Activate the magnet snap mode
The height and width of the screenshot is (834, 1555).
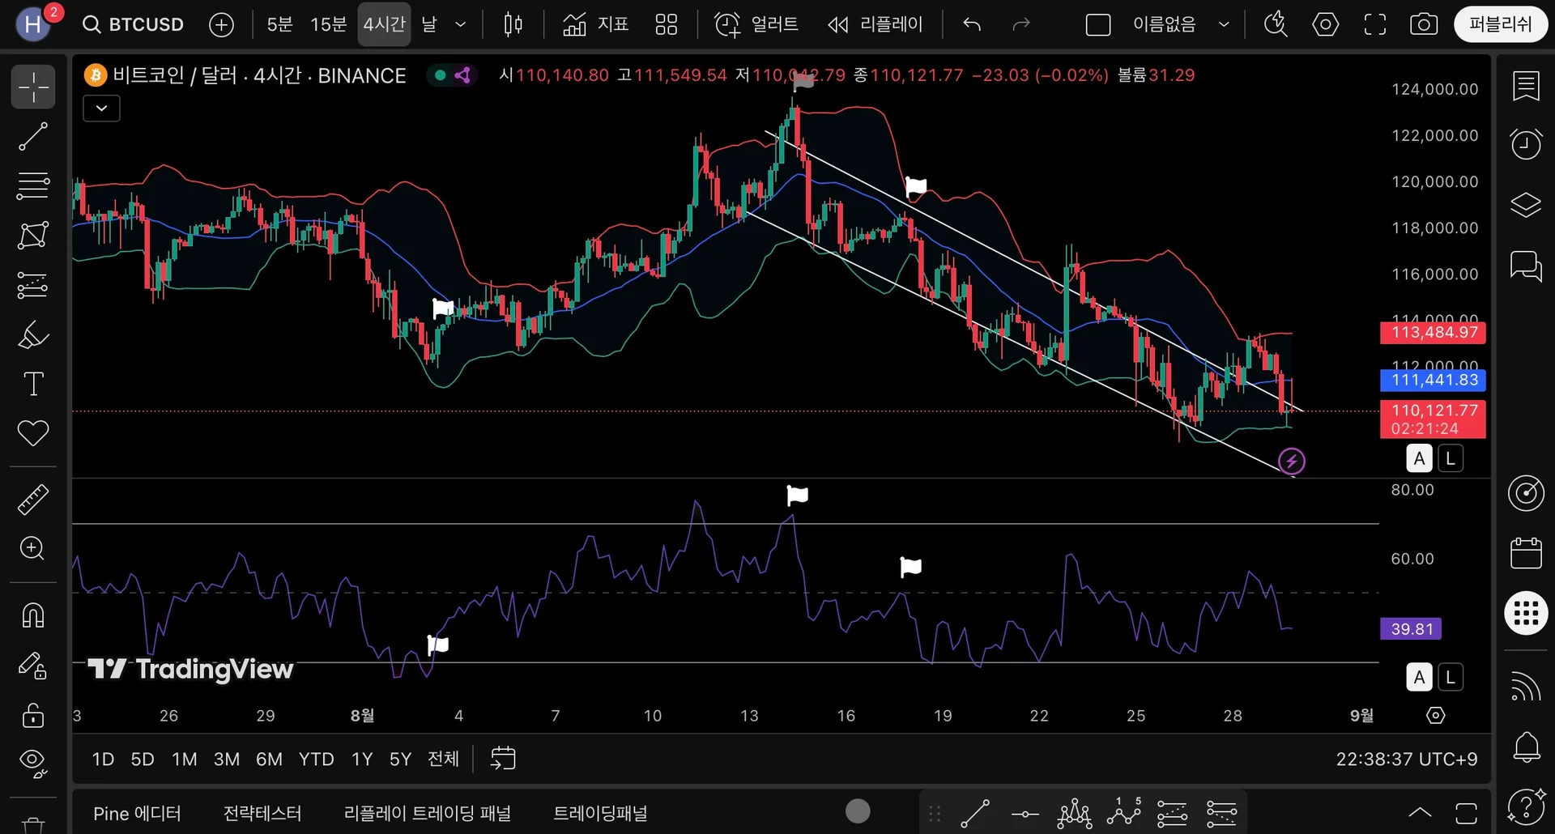pyautogui.click(x=33, y=615)
